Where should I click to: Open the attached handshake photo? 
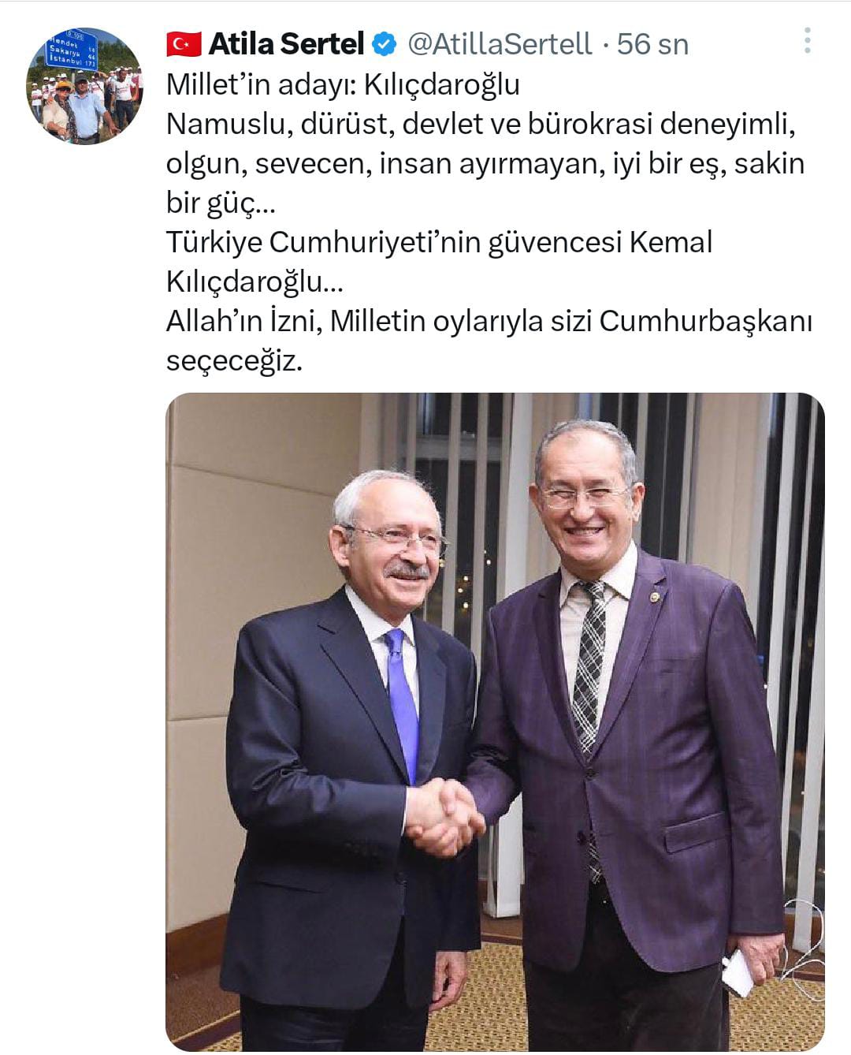[495, 721]
